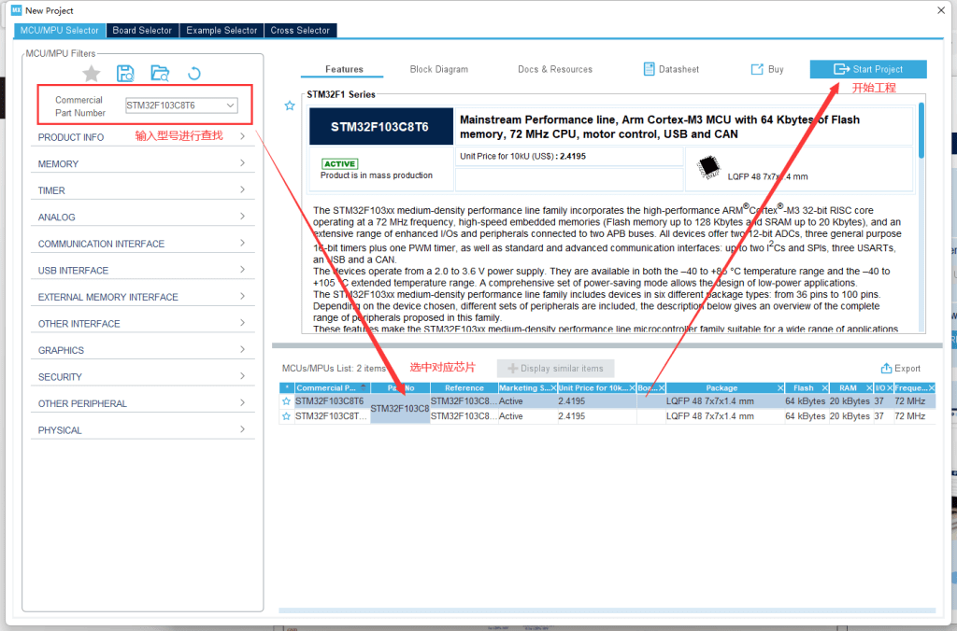Sort by the Commercial Part Number column header

coord(332,388)
